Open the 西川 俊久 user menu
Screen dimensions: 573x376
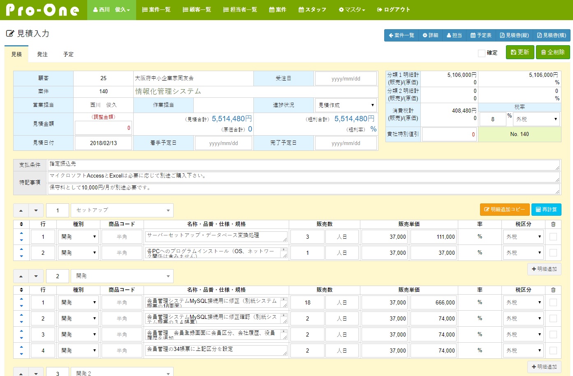[111, 10]
